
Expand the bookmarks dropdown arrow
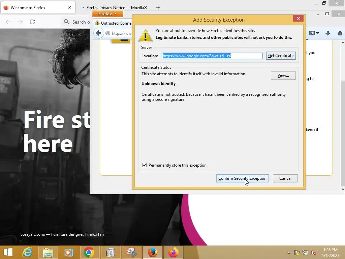pos(317,33)
